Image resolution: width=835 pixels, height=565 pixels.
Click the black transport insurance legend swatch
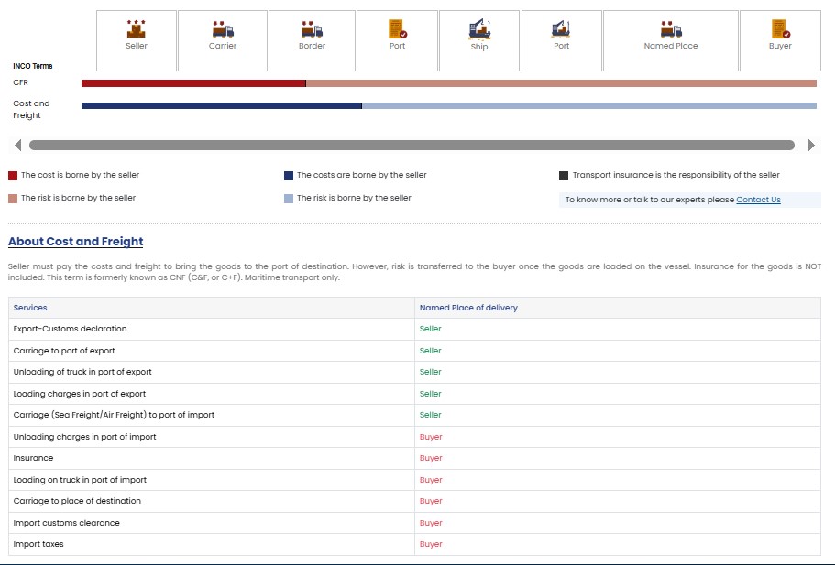[x=564, y=176]
